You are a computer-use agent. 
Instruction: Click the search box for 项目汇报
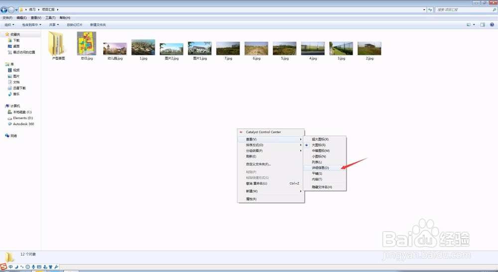[465, 10]
